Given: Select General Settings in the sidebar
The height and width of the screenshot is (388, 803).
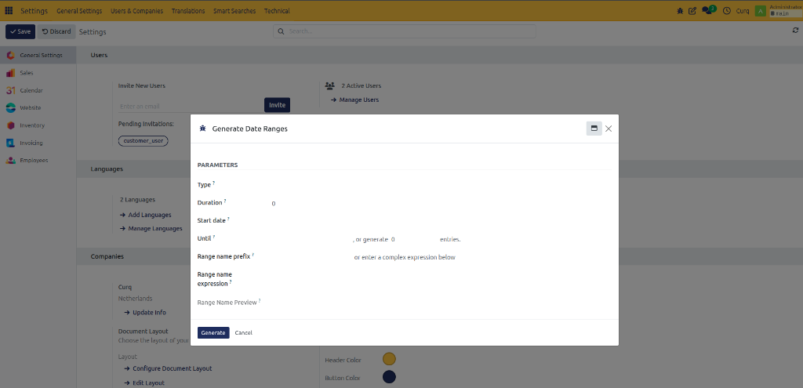Looking at the screenshot, I should 38,56.
